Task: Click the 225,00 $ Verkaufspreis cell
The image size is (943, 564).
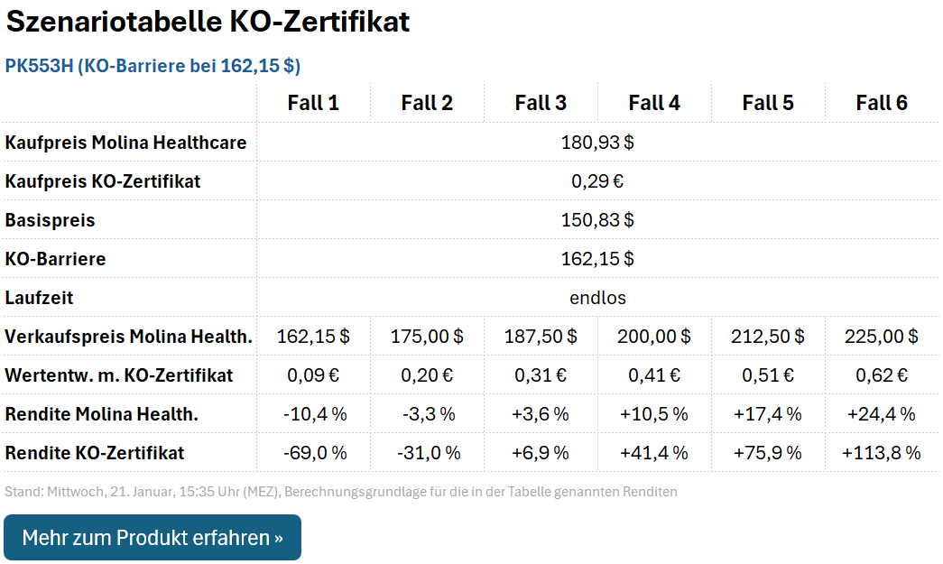Action: tap(882, 337)
